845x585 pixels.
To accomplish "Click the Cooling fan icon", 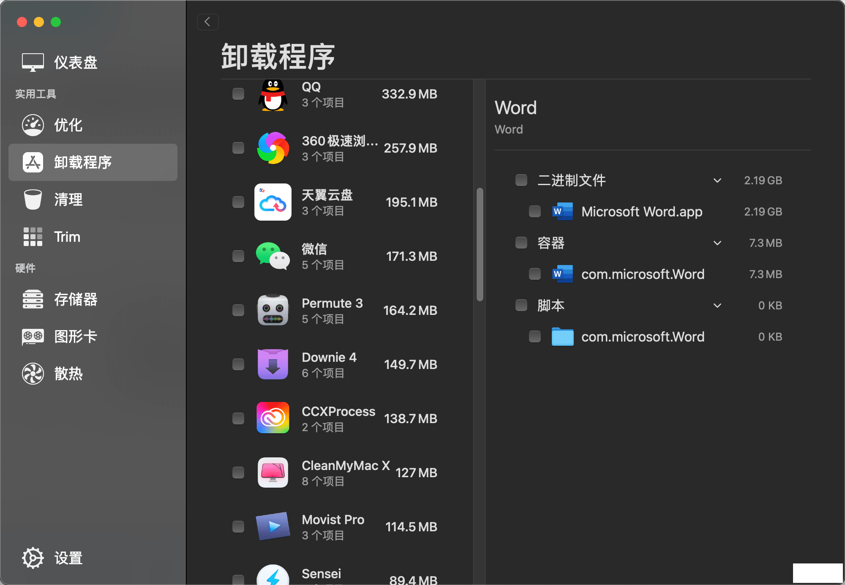I will click(x=33, y=374).
